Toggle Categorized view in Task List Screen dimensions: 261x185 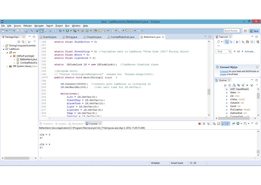click(x=227, y=42)
